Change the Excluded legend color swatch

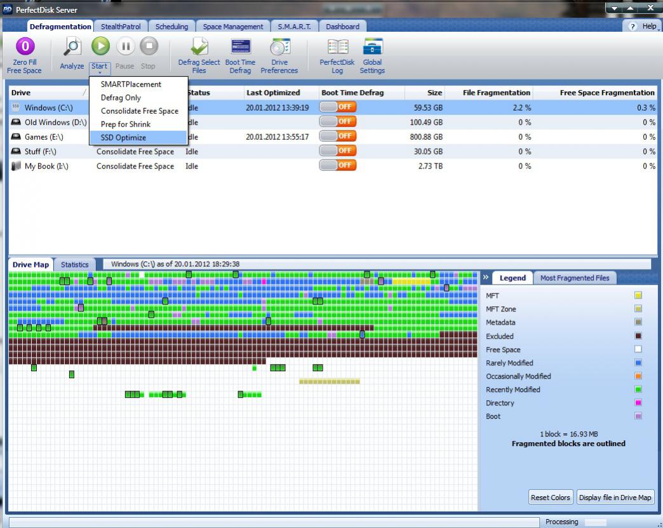pyautogui.click(x=638, y=336)
